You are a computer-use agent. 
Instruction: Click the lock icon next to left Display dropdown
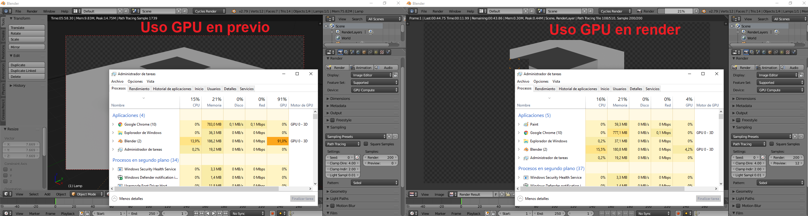coord(396,75)
